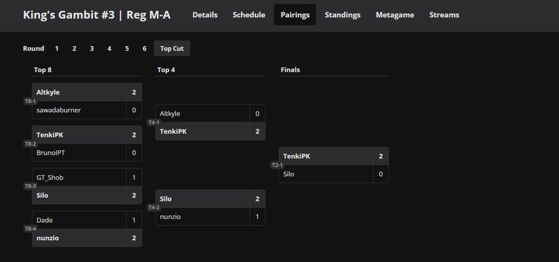The width and height of the screenshot is (559, 262).
Task: Click sawadaburner in Top 8
Action: (59, 110)
